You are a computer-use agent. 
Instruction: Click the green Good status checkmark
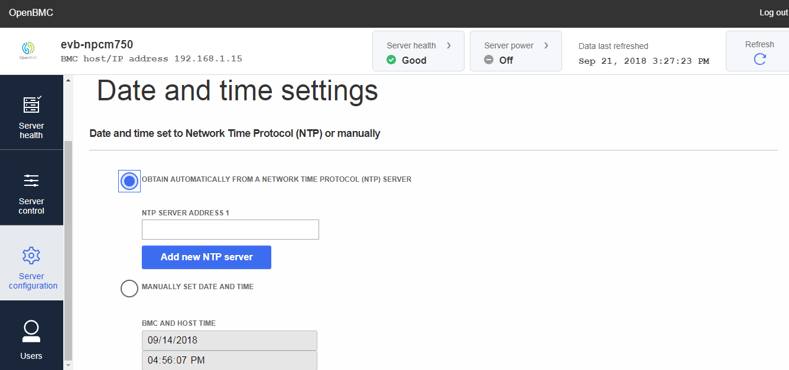pyautogui.click(x=391, y=60)
